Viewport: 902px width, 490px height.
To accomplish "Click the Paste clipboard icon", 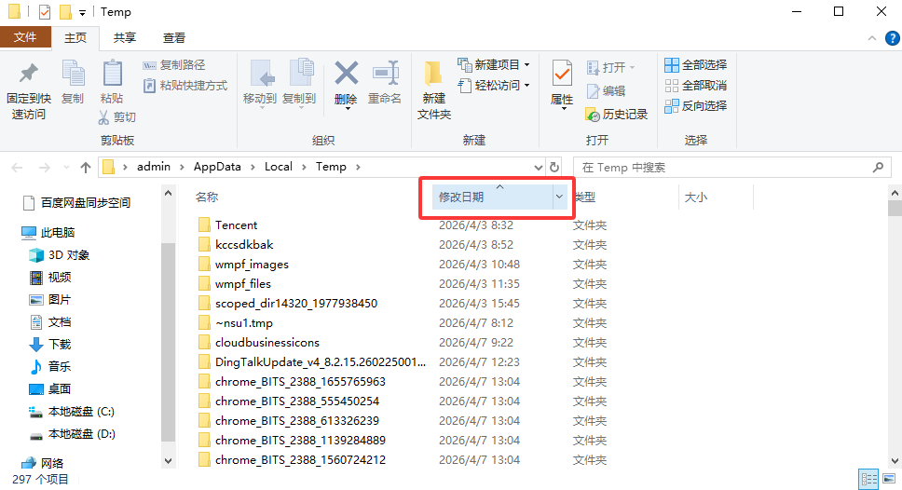I will [x=112, y=74].
